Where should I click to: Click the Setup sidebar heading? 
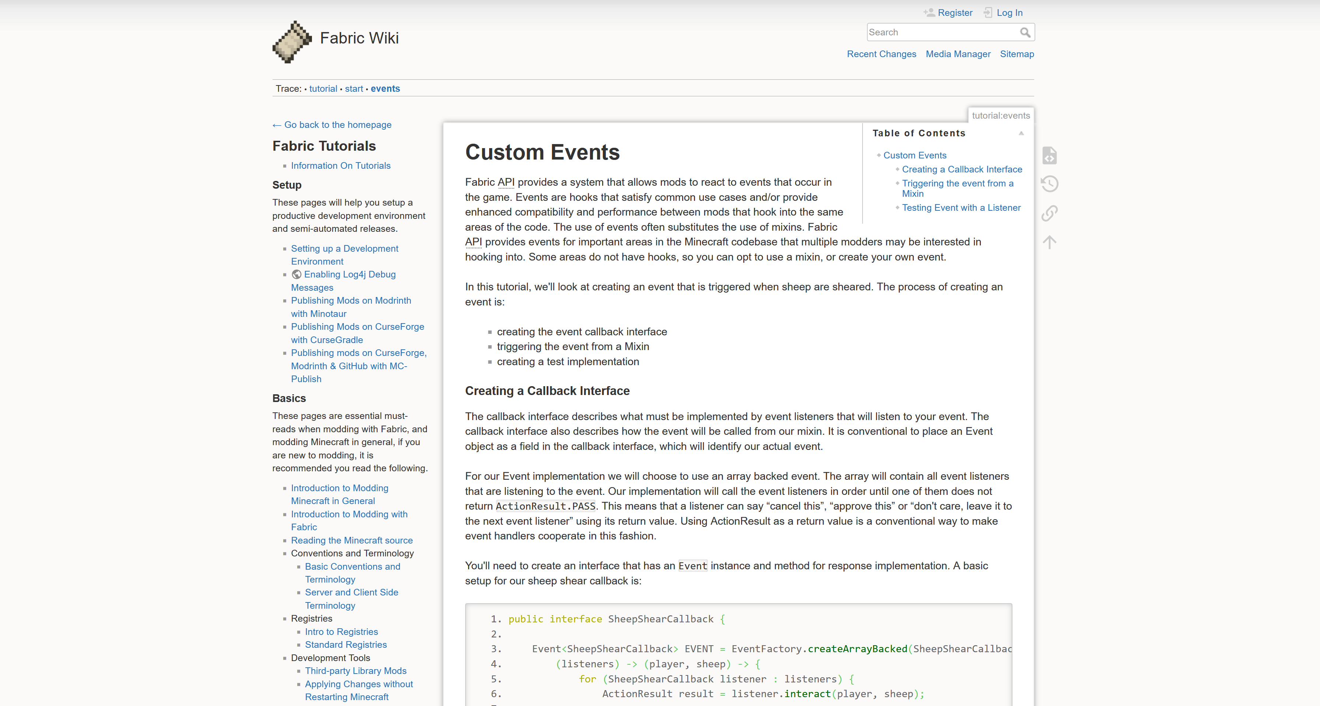tap(287, 185)
